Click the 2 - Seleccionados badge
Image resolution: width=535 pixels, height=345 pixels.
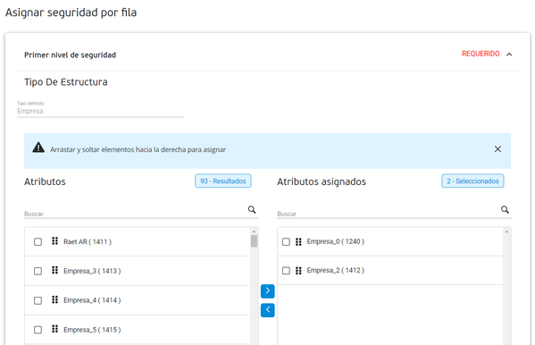(x=472, y=181)
